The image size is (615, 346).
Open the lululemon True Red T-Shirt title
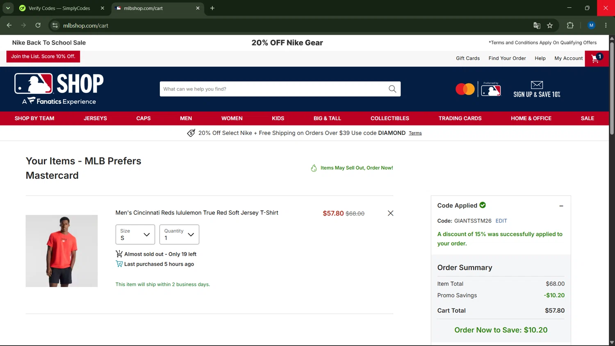[197, 213]
